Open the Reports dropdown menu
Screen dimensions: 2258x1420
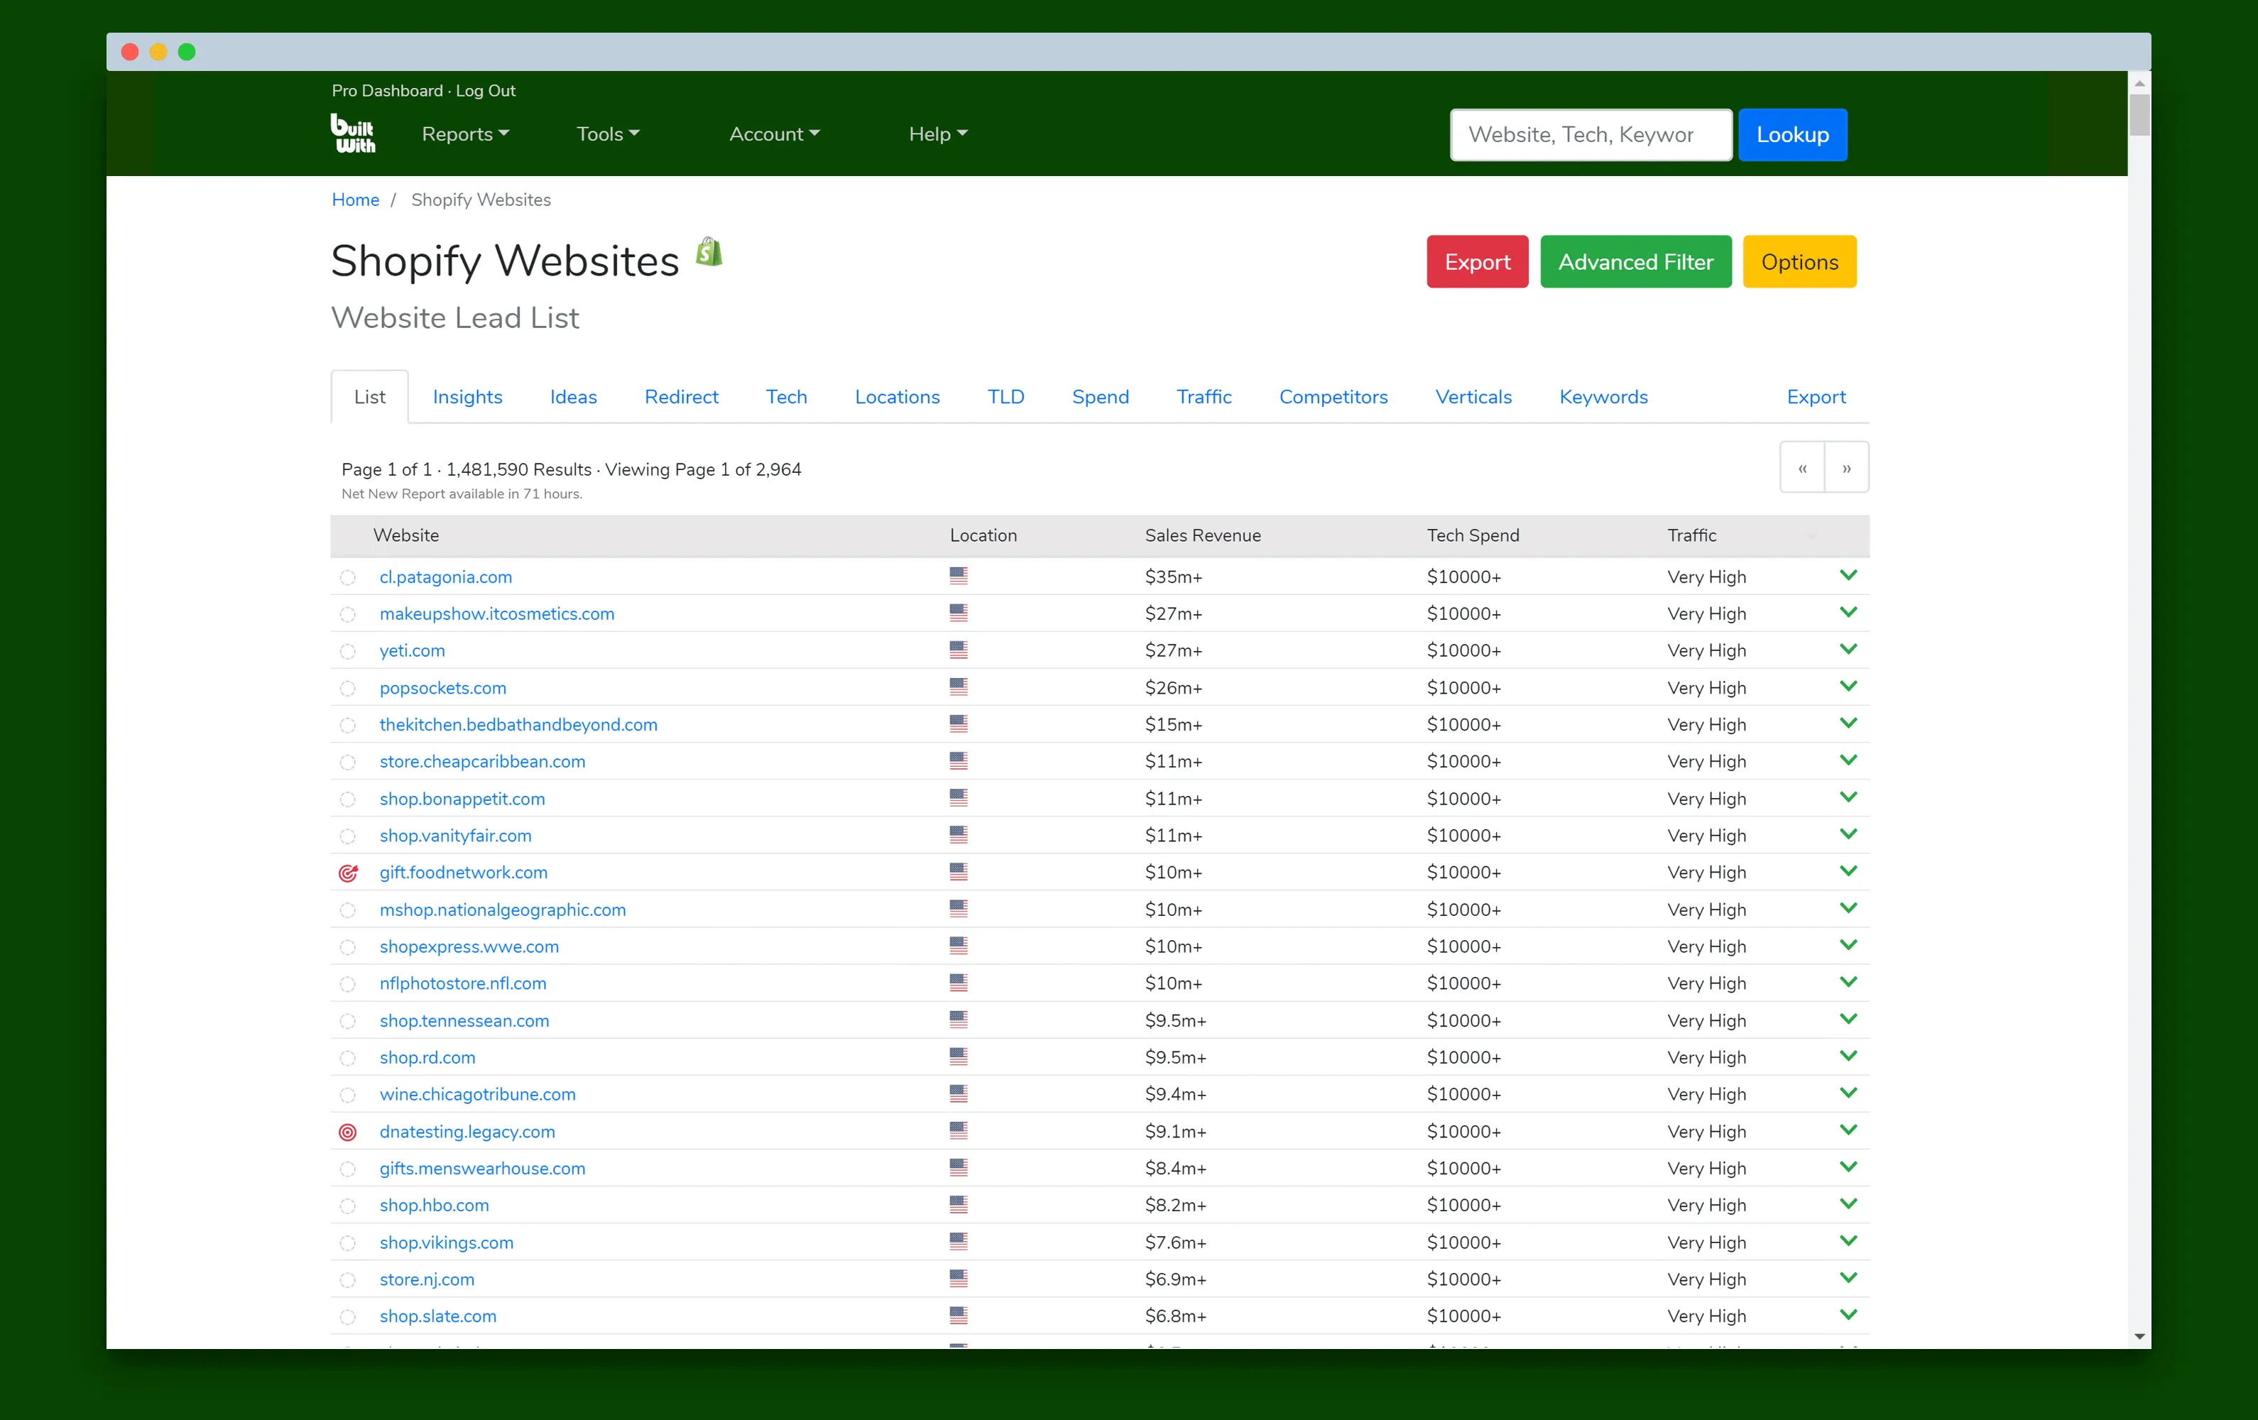[465, 134]
